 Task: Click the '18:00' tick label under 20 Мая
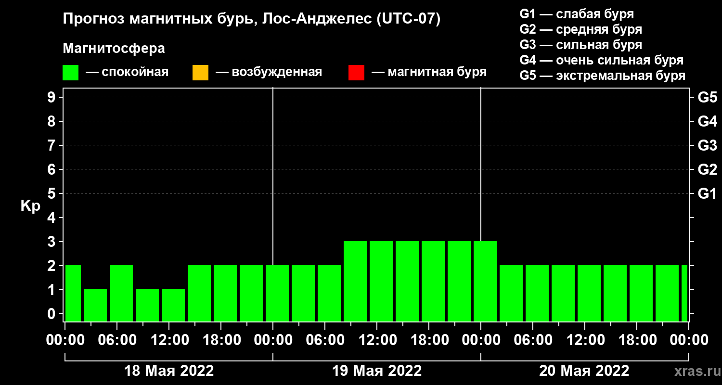coord(637,340)
